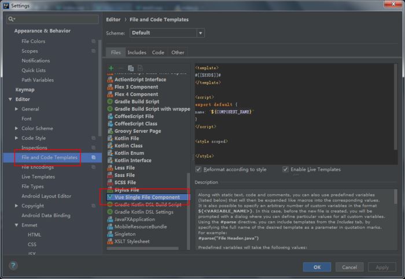The width and height of the screenshot is (405, 279).
Task: Click the Description panel vertical scrollbar
Action: (395, 197)
